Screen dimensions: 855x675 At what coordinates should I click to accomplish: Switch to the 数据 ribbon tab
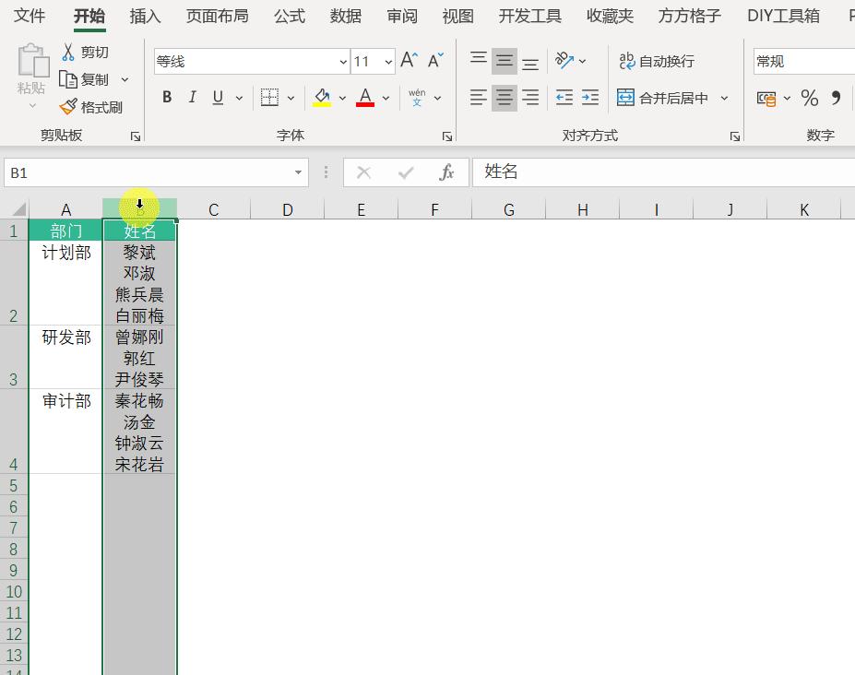point(345,16)
